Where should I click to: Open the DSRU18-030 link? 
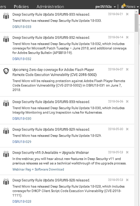22,118
